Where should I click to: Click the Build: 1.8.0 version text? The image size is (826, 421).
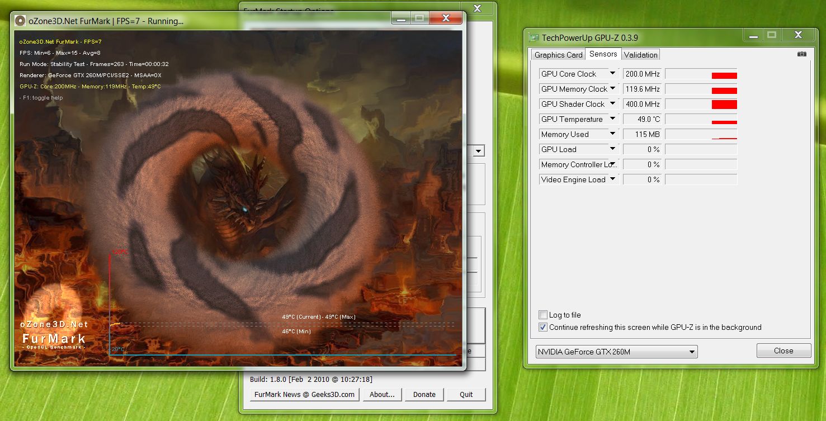(x=311, y=379)
